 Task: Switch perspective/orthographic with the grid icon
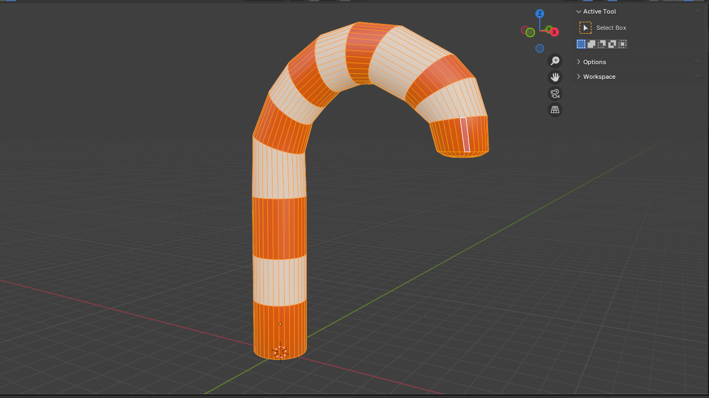[x=555, y=110]
